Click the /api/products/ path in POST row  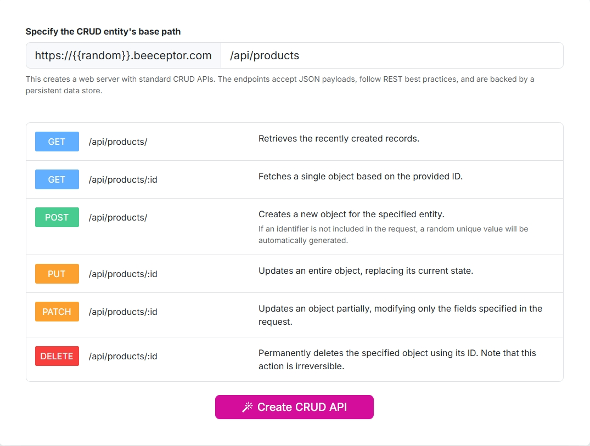[118, 218]
